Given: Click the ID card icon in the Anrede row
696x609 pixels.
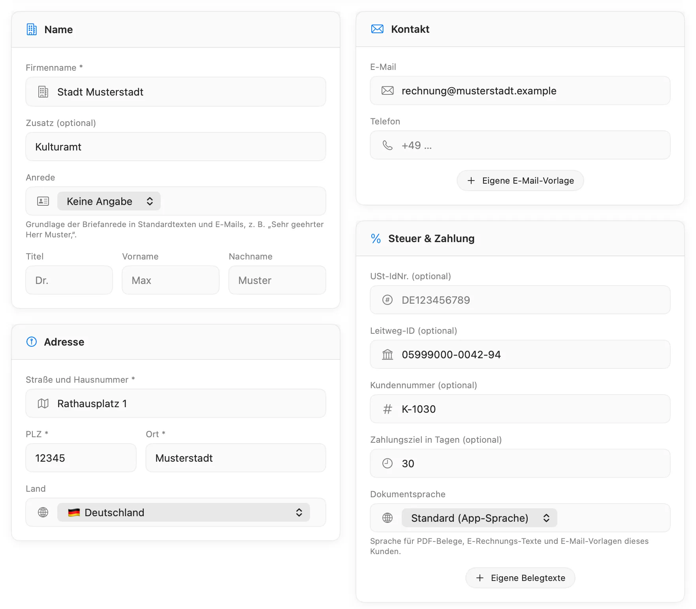Looking at the screenshot, I should (43, 201).
